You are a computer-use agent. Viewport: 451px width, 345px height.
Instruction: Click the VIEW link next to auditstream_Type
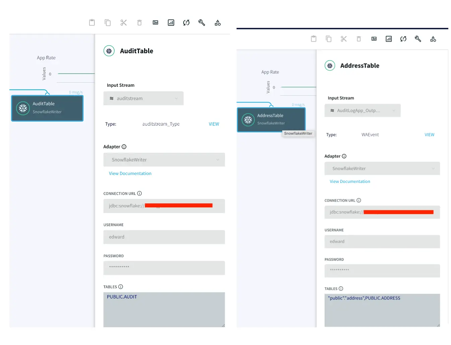tap(214, 124)
